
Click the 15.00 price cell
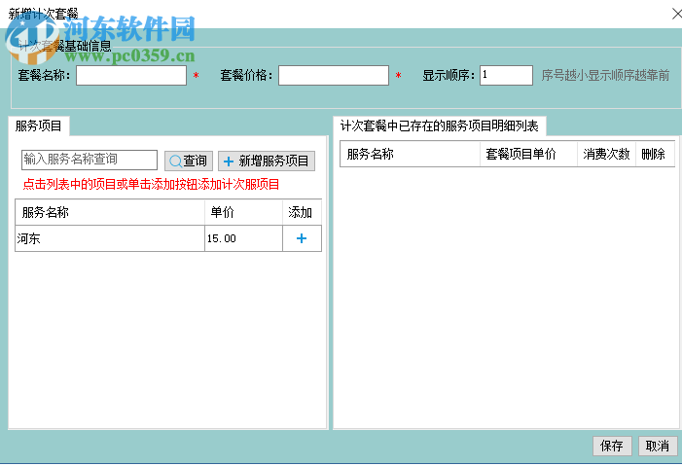point(243,238)
